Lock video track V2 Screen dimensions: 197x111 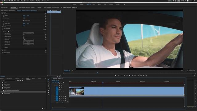(55, 86)
